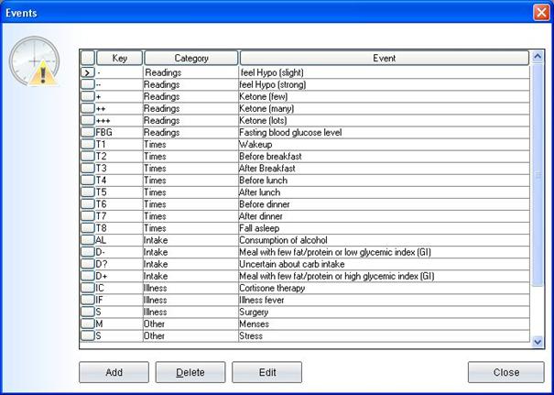Sort by the Key column header

tap(119, 58)
